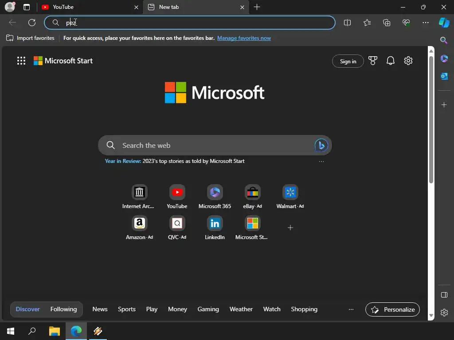Close the YouTube tab
This screenshot has height=340, width=454.
(x=136, y=7)
